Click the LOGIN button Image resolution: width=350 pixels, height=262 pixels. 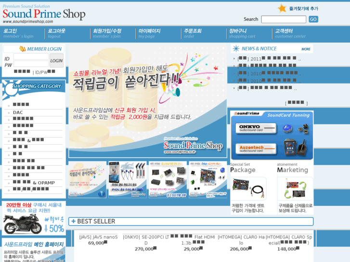click(x=56, y=61)
